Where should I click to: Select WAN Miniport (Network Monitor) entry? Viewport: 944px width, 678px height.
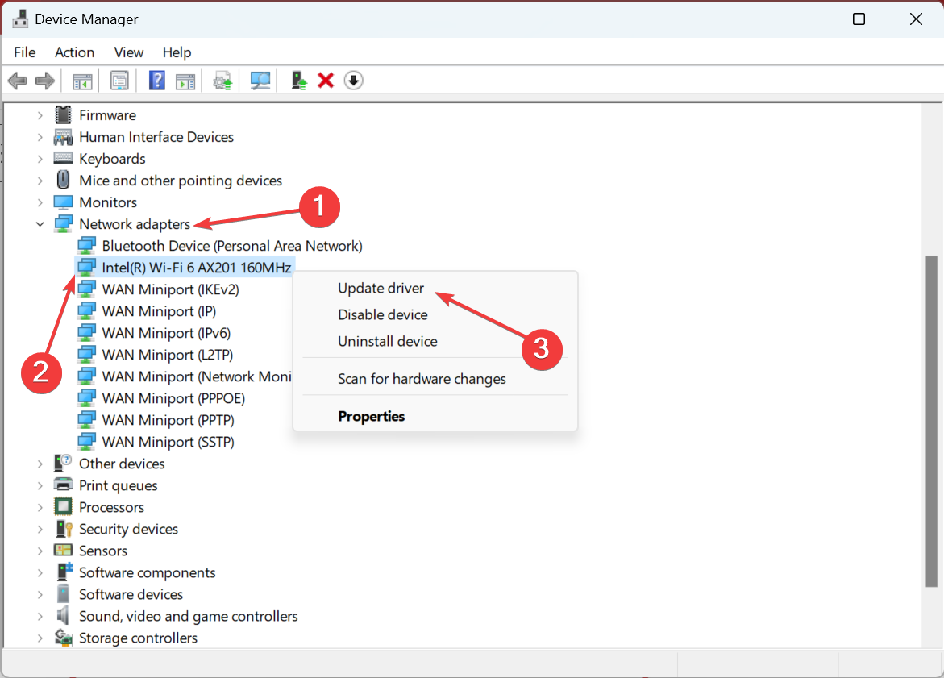tap(196, 376)
